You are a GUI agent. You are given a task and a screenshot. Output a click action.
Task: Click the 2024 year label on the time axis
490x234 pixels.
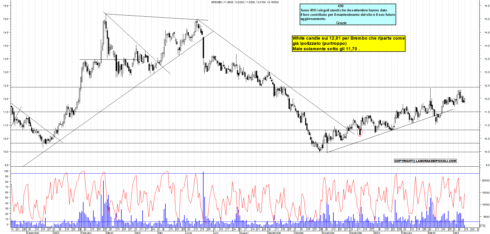(x=377, y=233)
